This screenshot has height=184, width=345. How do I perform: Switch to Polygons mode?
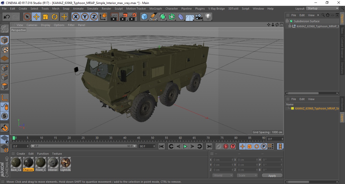(5, 86)
